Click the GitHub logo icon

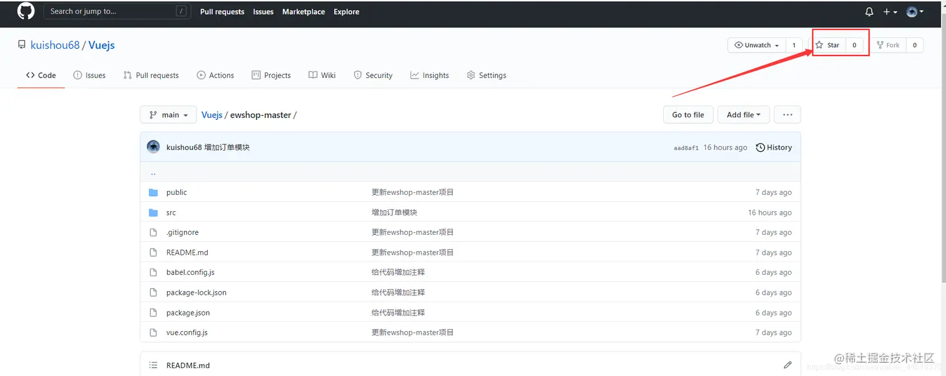[26, 11]
